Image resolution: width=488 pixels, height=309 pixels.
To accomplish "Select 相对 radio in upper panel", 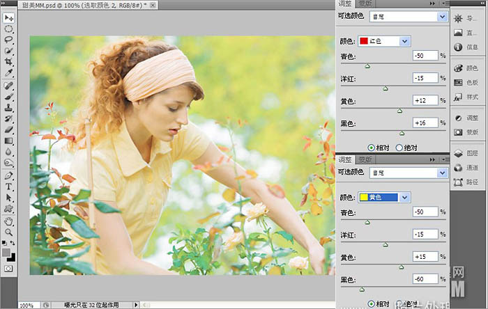I will (371, 148).
